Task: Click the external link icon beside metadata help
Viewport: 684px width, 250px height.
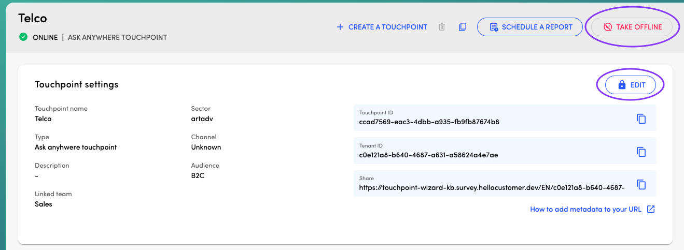Action: click(651, 210)
